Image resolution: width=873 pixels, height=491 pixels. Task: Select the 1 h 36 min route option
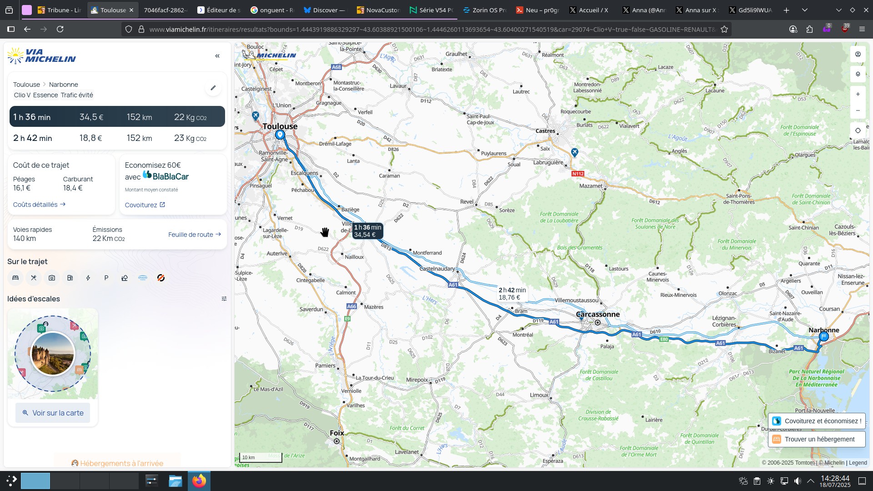click(x=117, y=117)
